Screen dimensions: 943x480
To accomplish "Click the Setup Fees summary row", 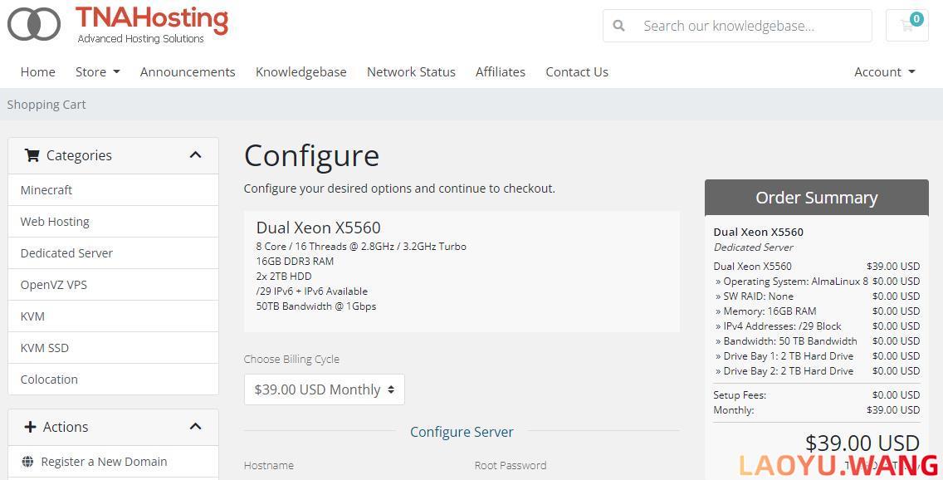I will [817, 395].
